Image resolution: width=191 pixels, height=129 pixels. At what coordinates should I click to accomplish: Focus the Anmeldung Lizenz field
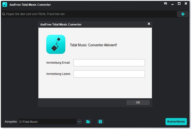click(x=109, y=74)
